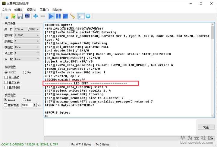Click the application icon in title bar
Image resolution: width=217 pixels, height=147 pixels.
4,3
